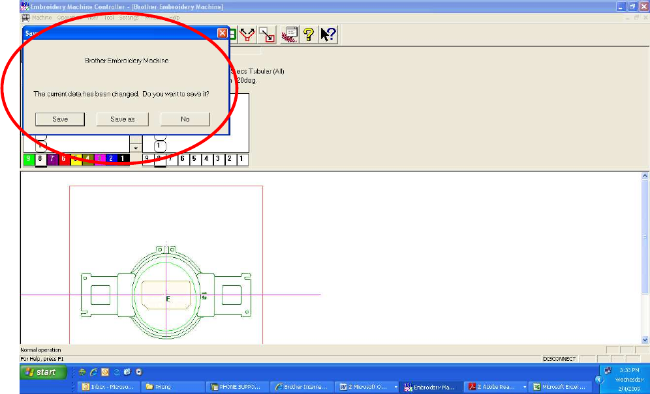This screenshot has width=650, height=394.
Task: Click needle box 4 in white row
Action: click(206, 160)
